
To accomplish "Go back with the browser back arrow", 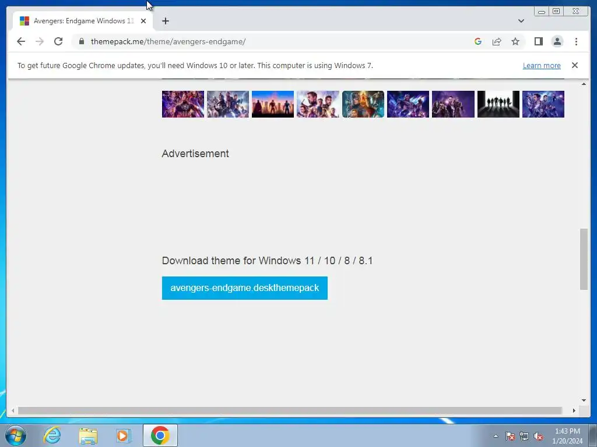I will (21, 41).
